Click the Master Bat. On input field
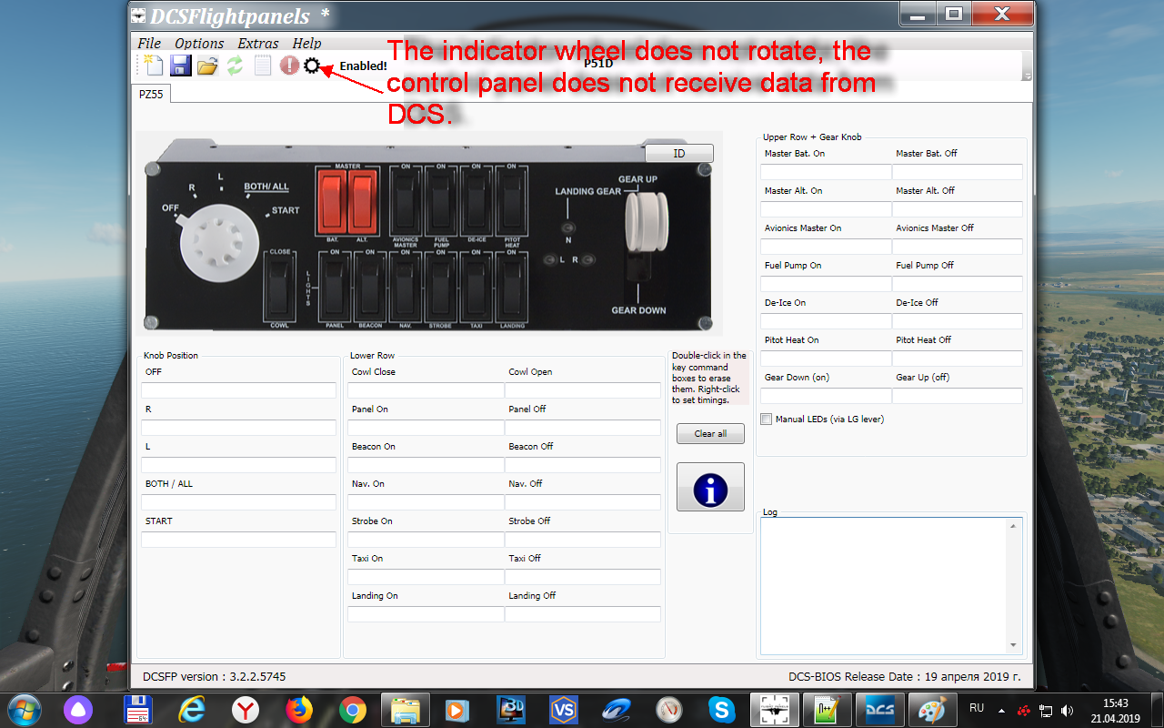Viewport: 1164px width, 728px height. tap(826, 172)
